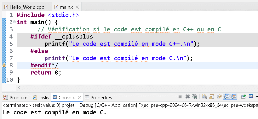Click the warning marker on line 8
Image resolution: width=258 pixels, height=119 pixels.
pos(4,65)
